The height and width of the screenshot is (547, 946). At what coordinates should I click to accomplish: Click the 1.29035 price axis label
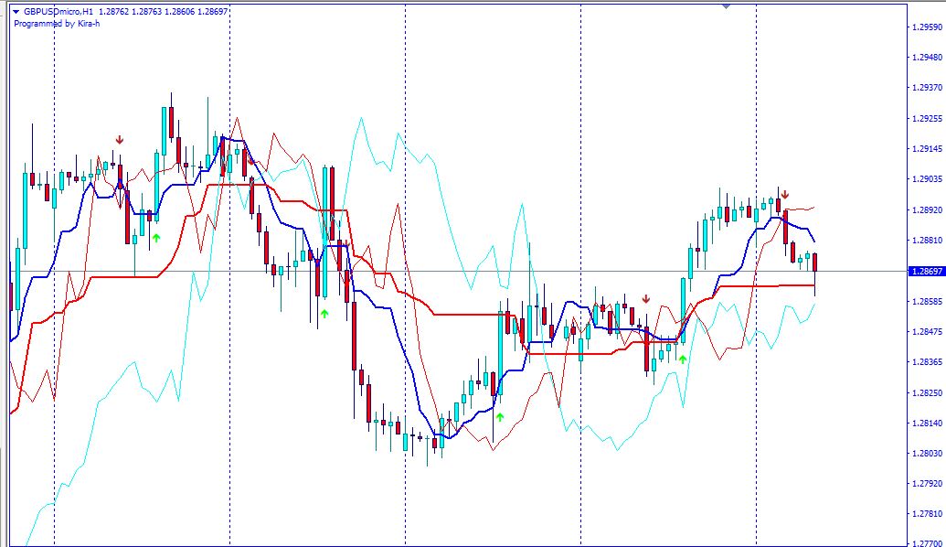coord(926,179)
